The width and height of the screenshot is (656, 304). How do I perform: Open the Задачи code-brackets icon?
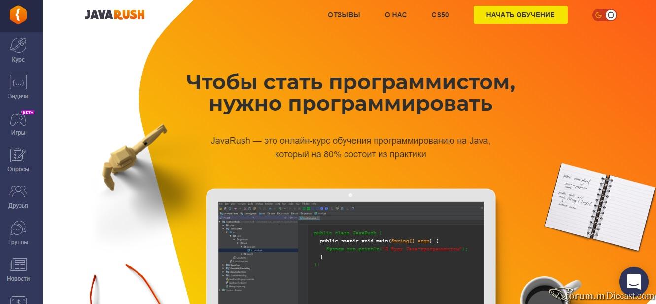18,82
